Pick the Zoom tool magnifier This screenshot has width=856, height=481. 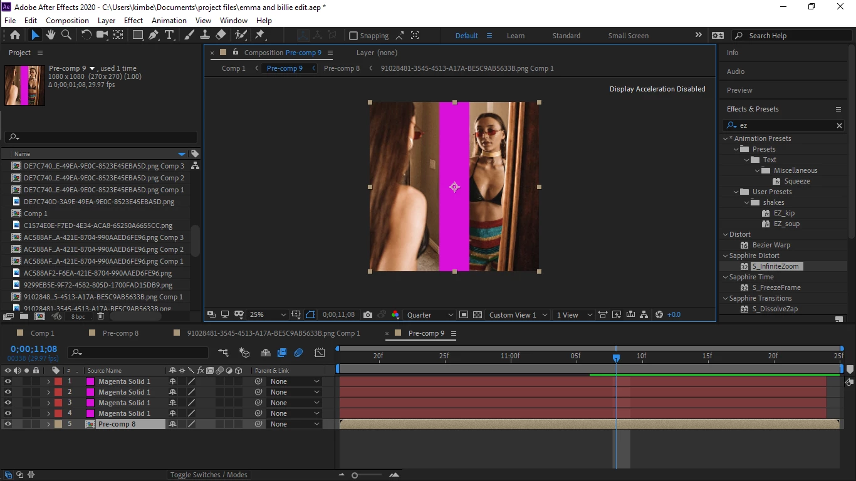point(66,35)
